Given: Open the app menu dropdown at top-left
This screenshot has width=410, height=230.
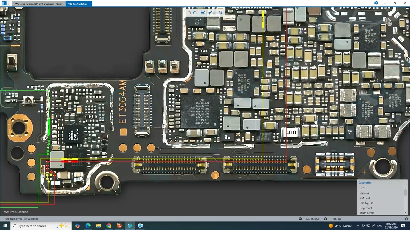Looking at the screenshot, I should point(8,4).
